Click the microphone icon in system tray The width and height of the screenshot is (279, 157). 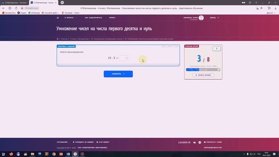[x=248, y=154]
